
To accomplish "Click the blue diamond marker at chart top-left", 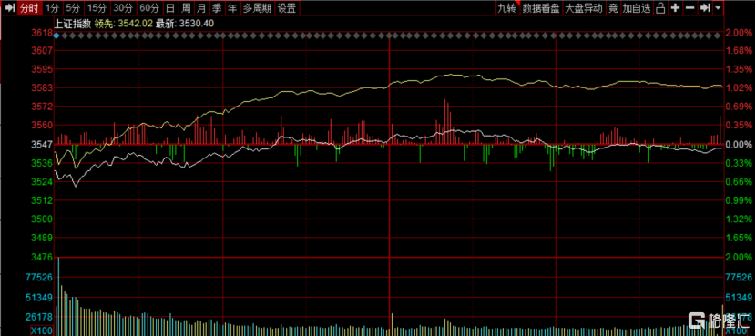I will [x=56, y=36].
